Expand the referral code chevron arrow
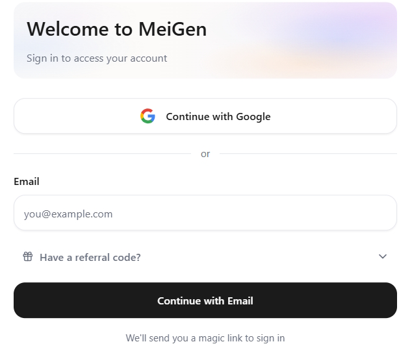412x344 pixels. [x=383, y=256]
